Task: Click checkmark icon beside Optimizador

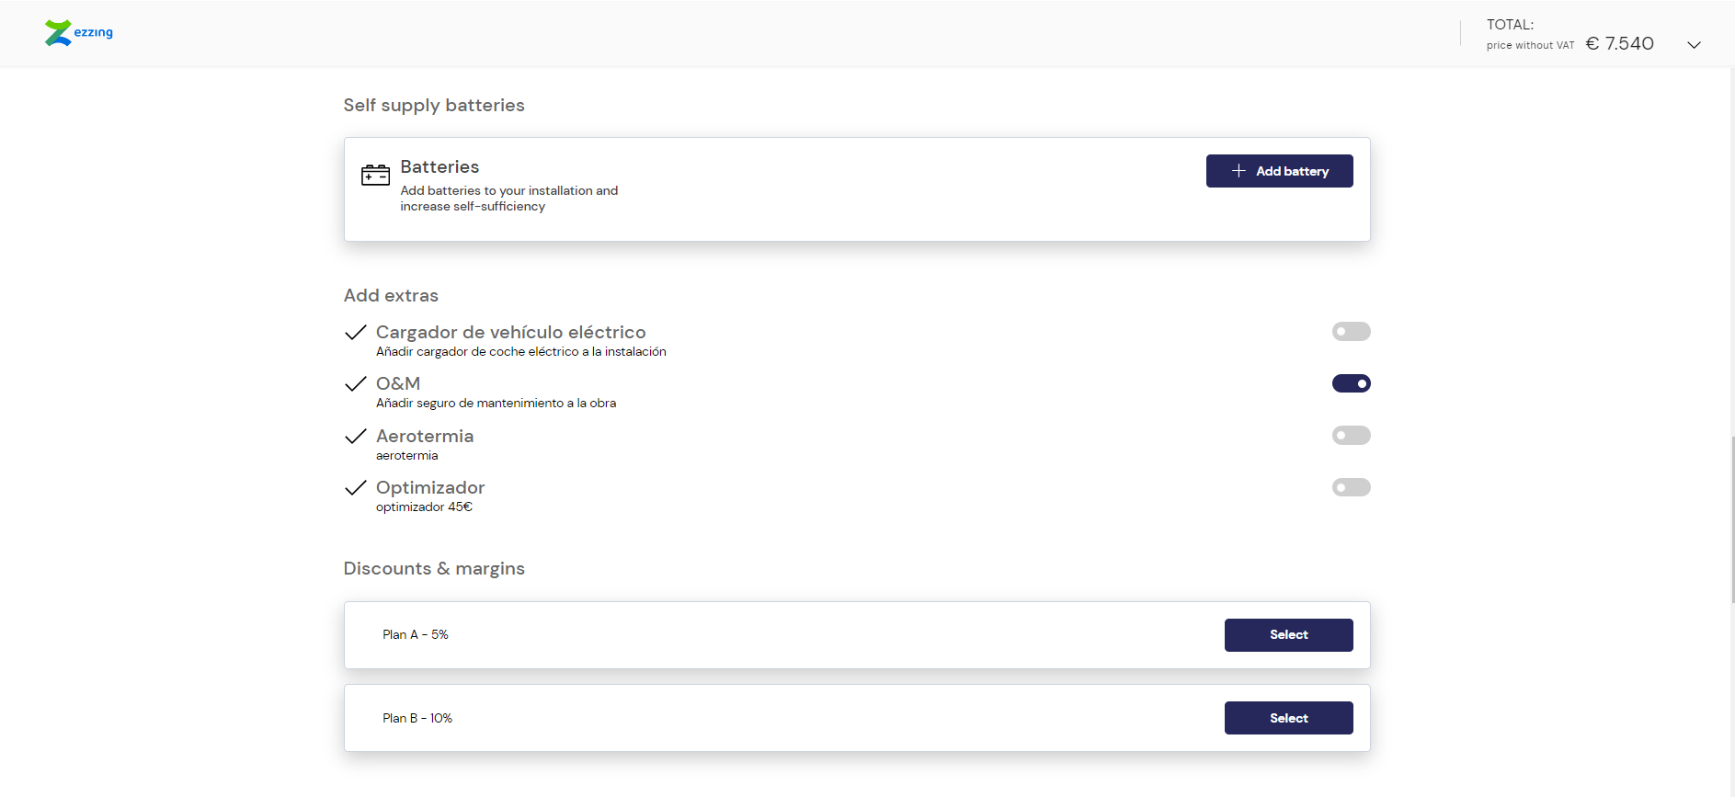Action: [x=356, y=488]
